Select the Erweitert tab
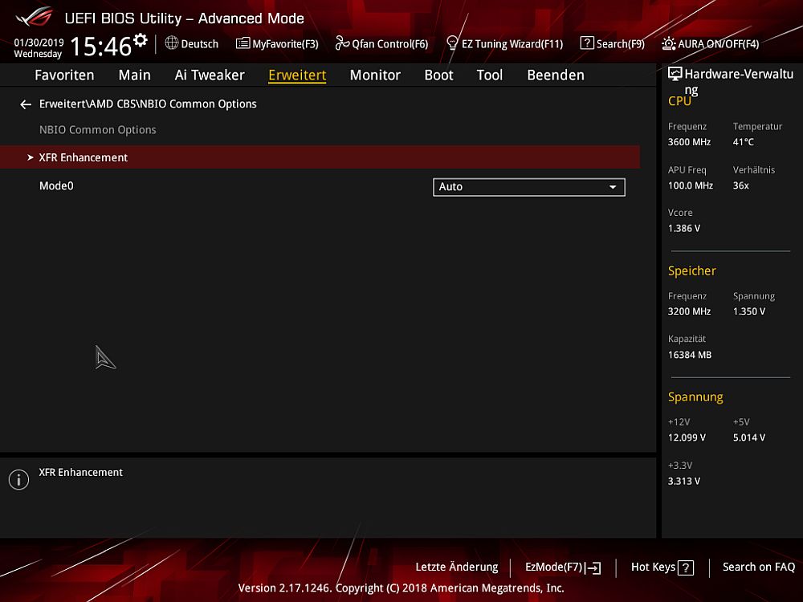This screenshot has width=803, height=602. coord(297,75)
